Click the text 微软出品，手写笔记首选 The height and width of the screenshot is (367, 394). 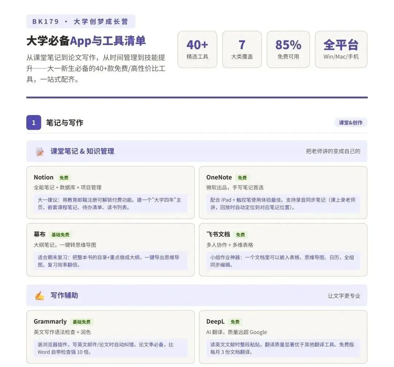[x=235, y=188]
